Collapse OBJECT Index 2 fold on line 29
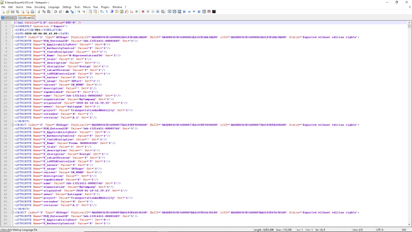Viewport: 412px width, 232px height. [x=12, y=125]
